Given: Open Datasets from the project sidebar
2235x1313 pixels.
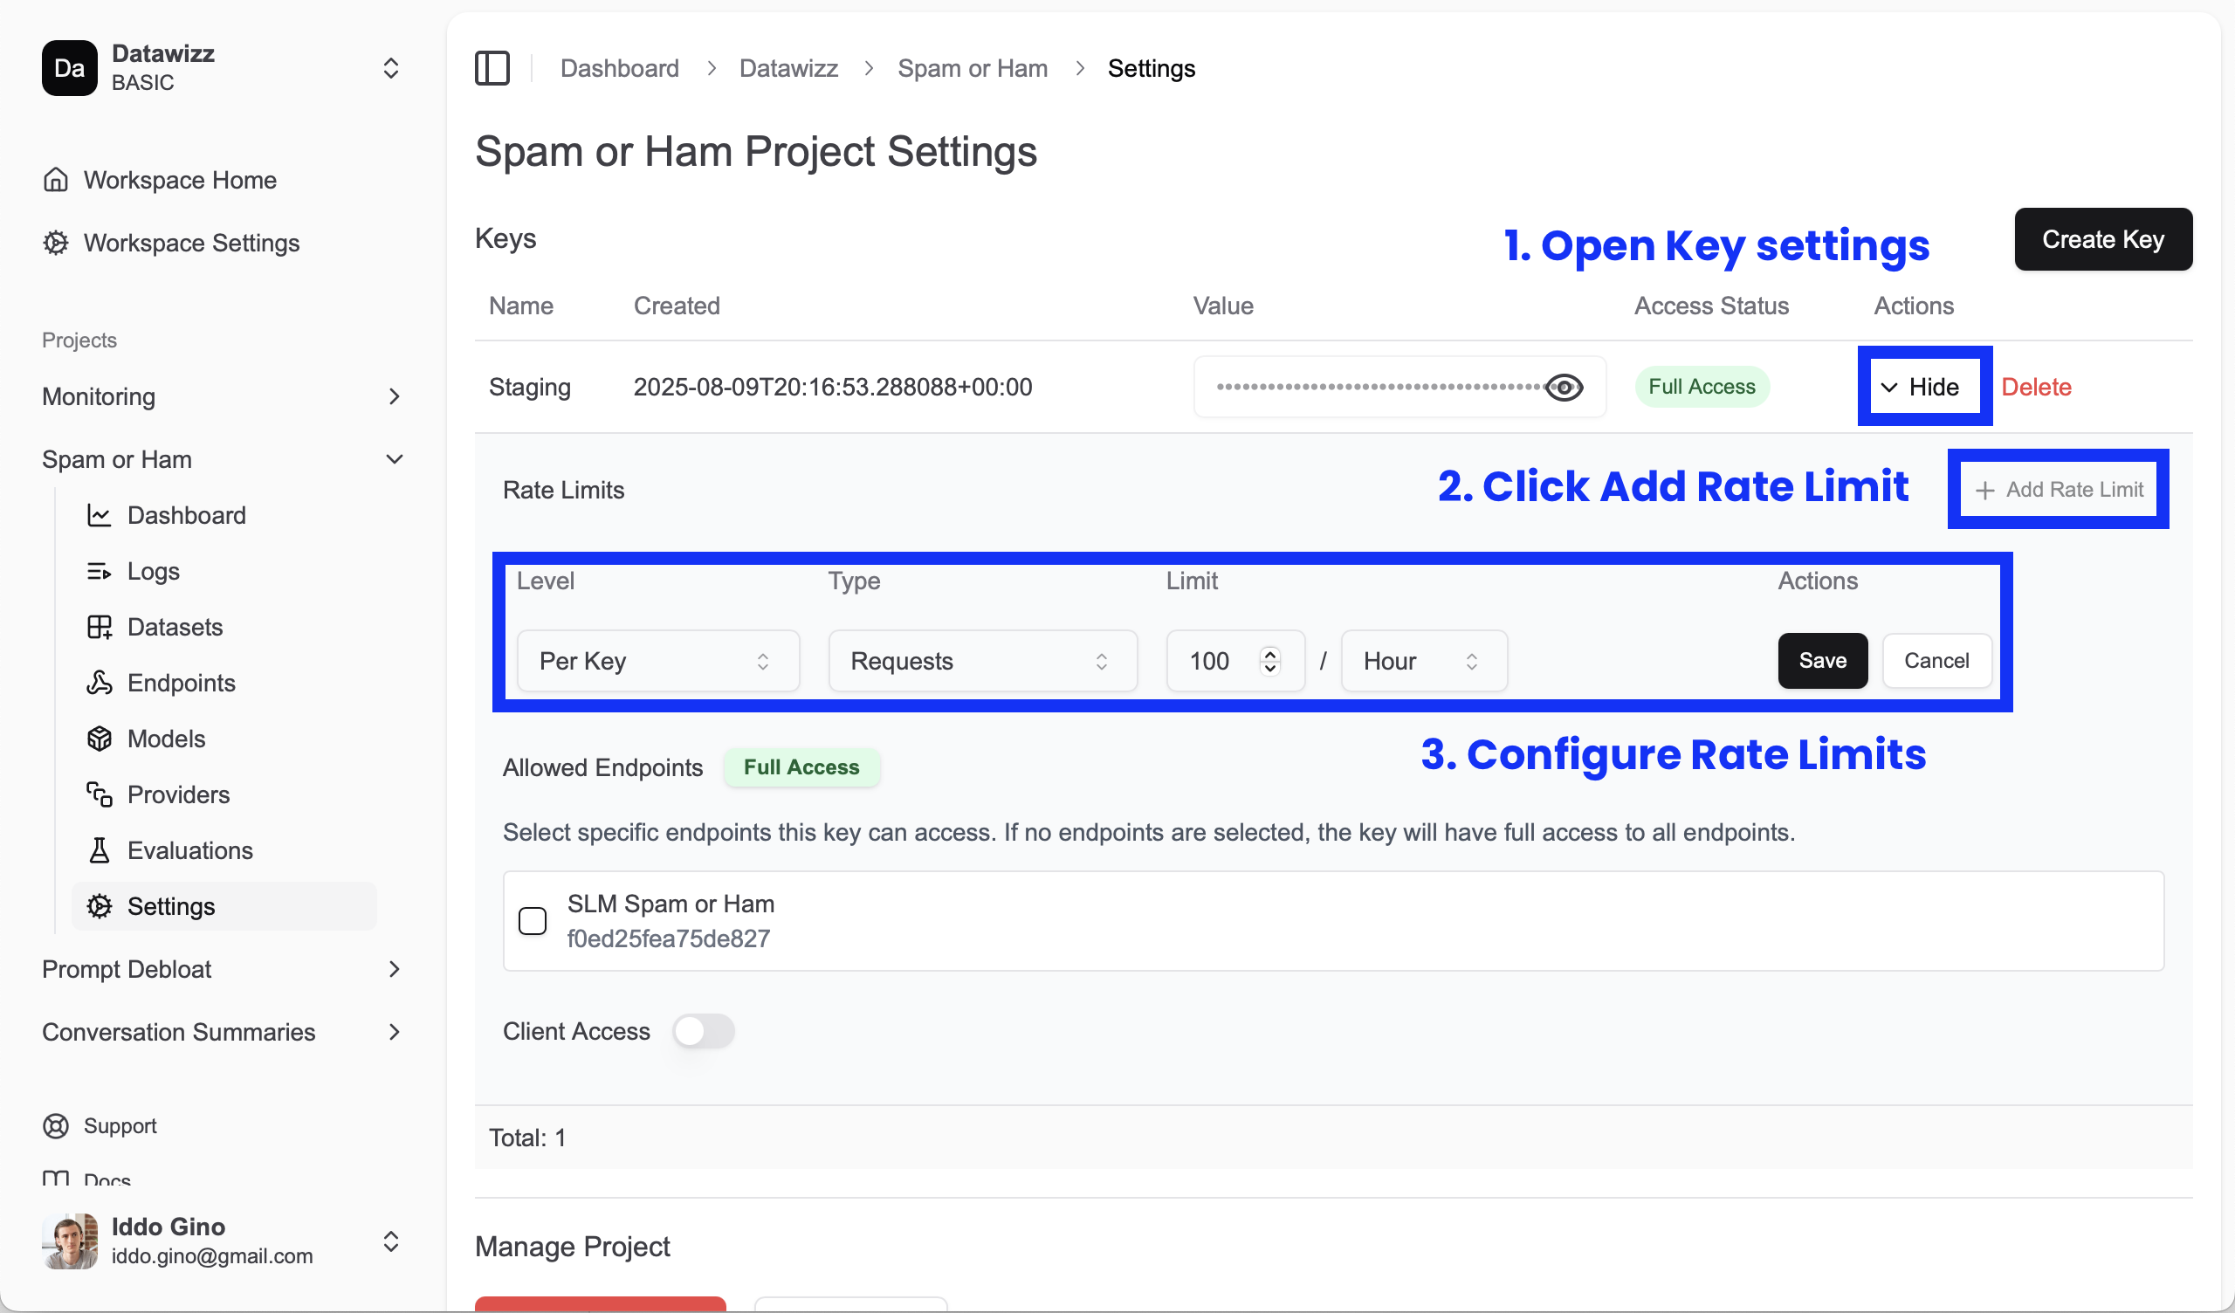Looking at the screenshot, I should [175, 626].
